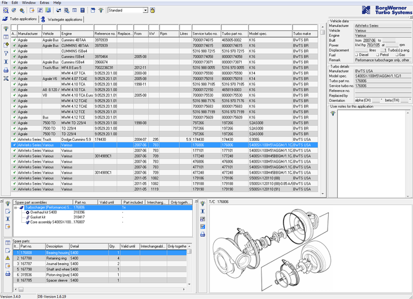The image size is (413, 299).
Task: Click the yellow warning triangle icon by spare parts
Action: pos(7,258)
